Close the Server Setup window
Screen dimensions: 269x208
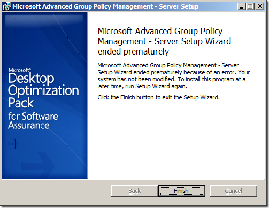pyautogui.click(x=260, y=6)
